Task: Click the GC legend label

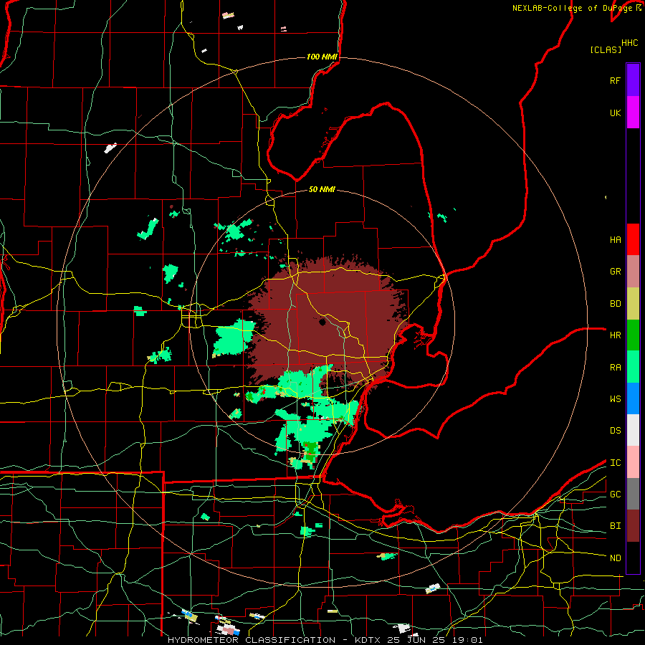Action: (x=615, y=494)
